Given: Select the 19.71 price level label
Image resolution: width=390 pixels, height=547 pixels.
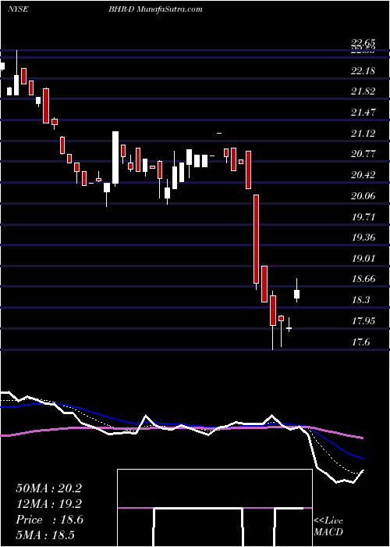Looking at the screenshot, I should coord(363,217).
